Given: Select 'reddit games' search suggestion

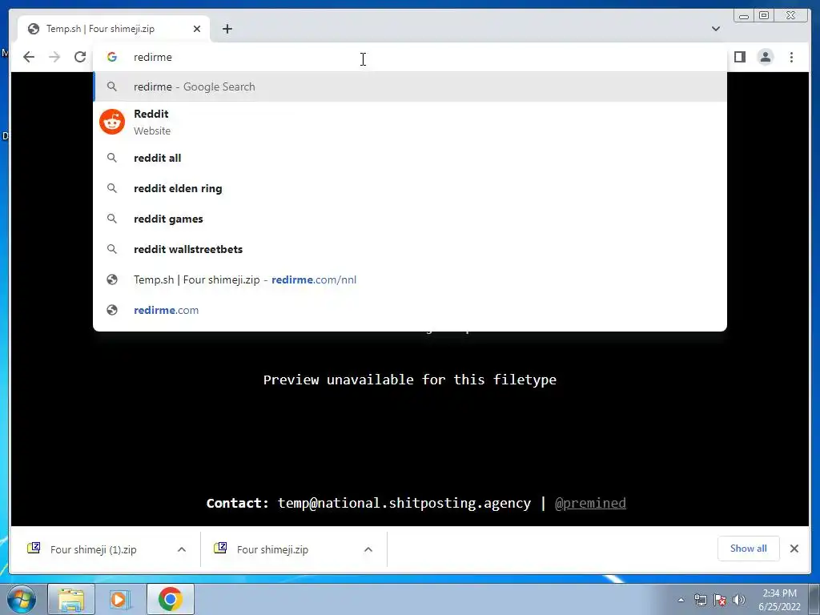Looking at the screenshot, I should (410, 219).
